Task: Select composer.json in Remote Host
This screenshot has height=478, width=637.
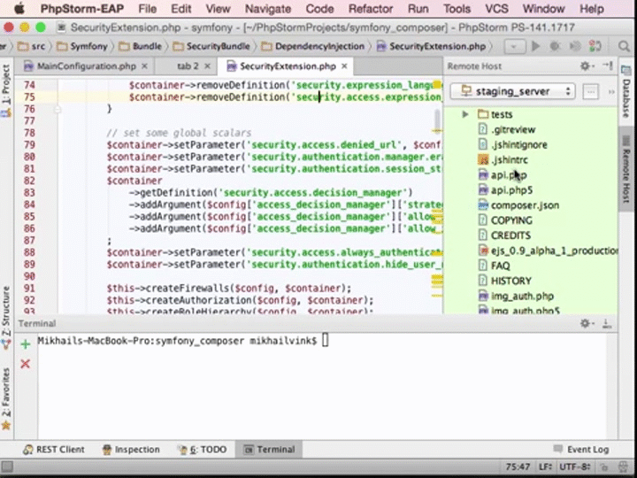Action: [524, 205]
